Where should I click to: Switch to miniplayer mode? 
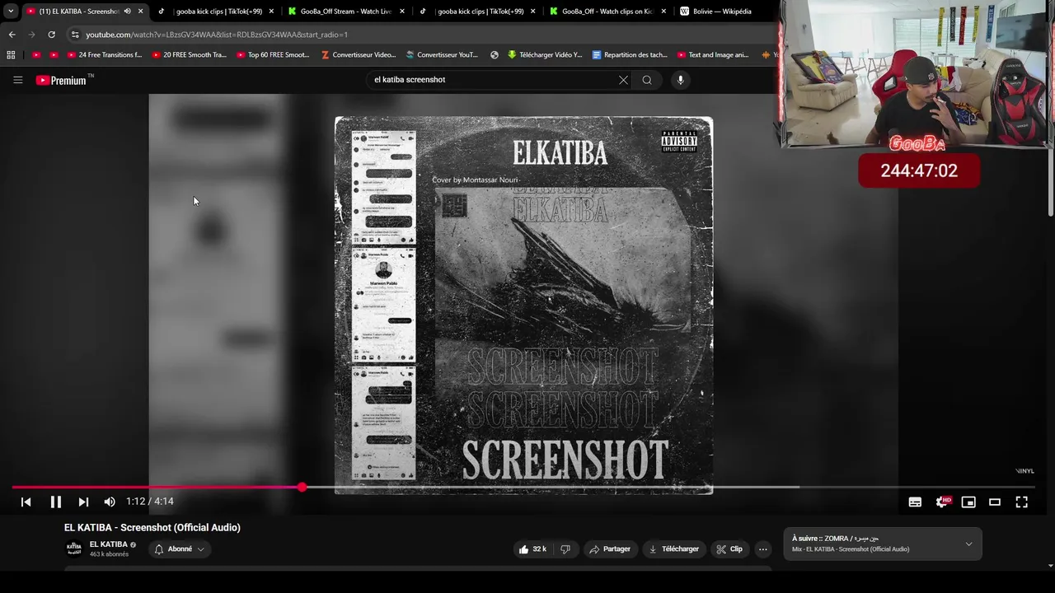coord(968,502)
